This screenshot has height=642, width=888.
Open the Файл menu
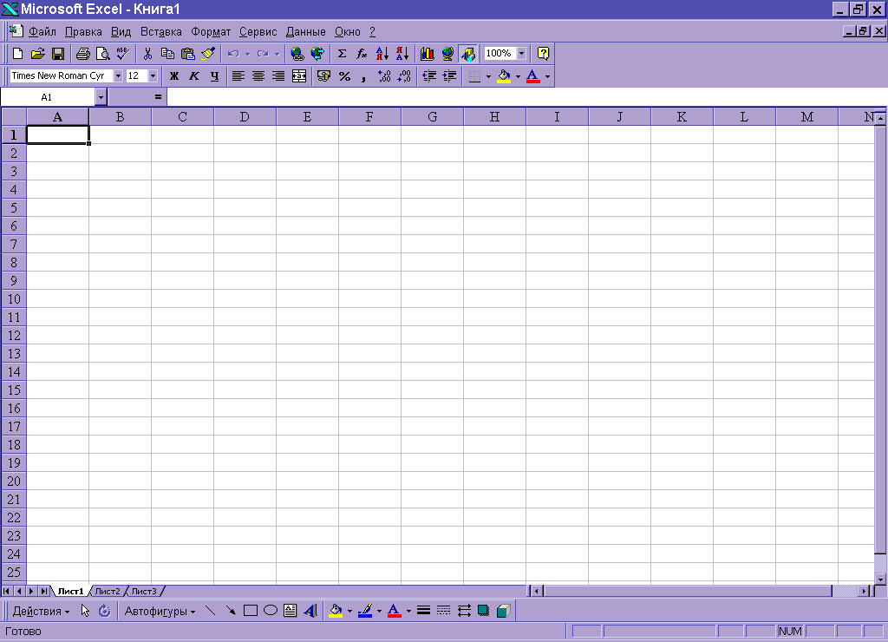42,32
